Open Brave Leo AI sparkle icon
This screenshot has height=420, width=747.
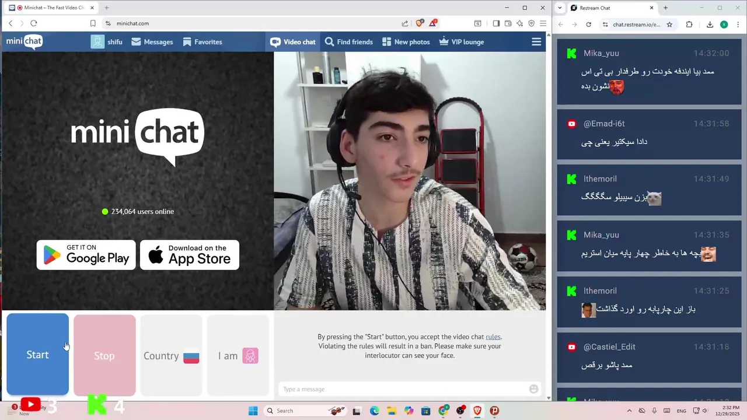(x=519, y=23)
